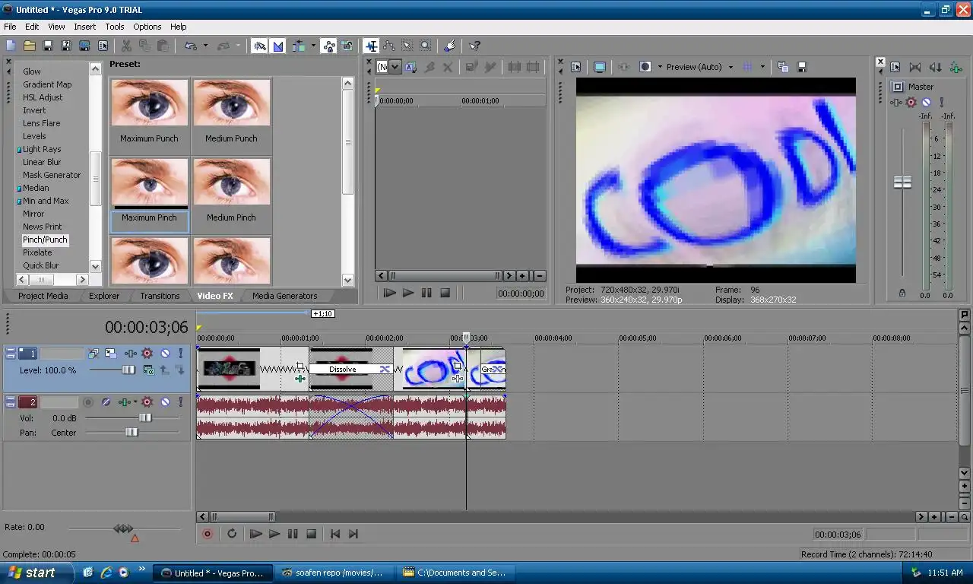This screenshot has width=973, height=584.
Task: Switch to the Project Media tab
Action: [43, 296]
